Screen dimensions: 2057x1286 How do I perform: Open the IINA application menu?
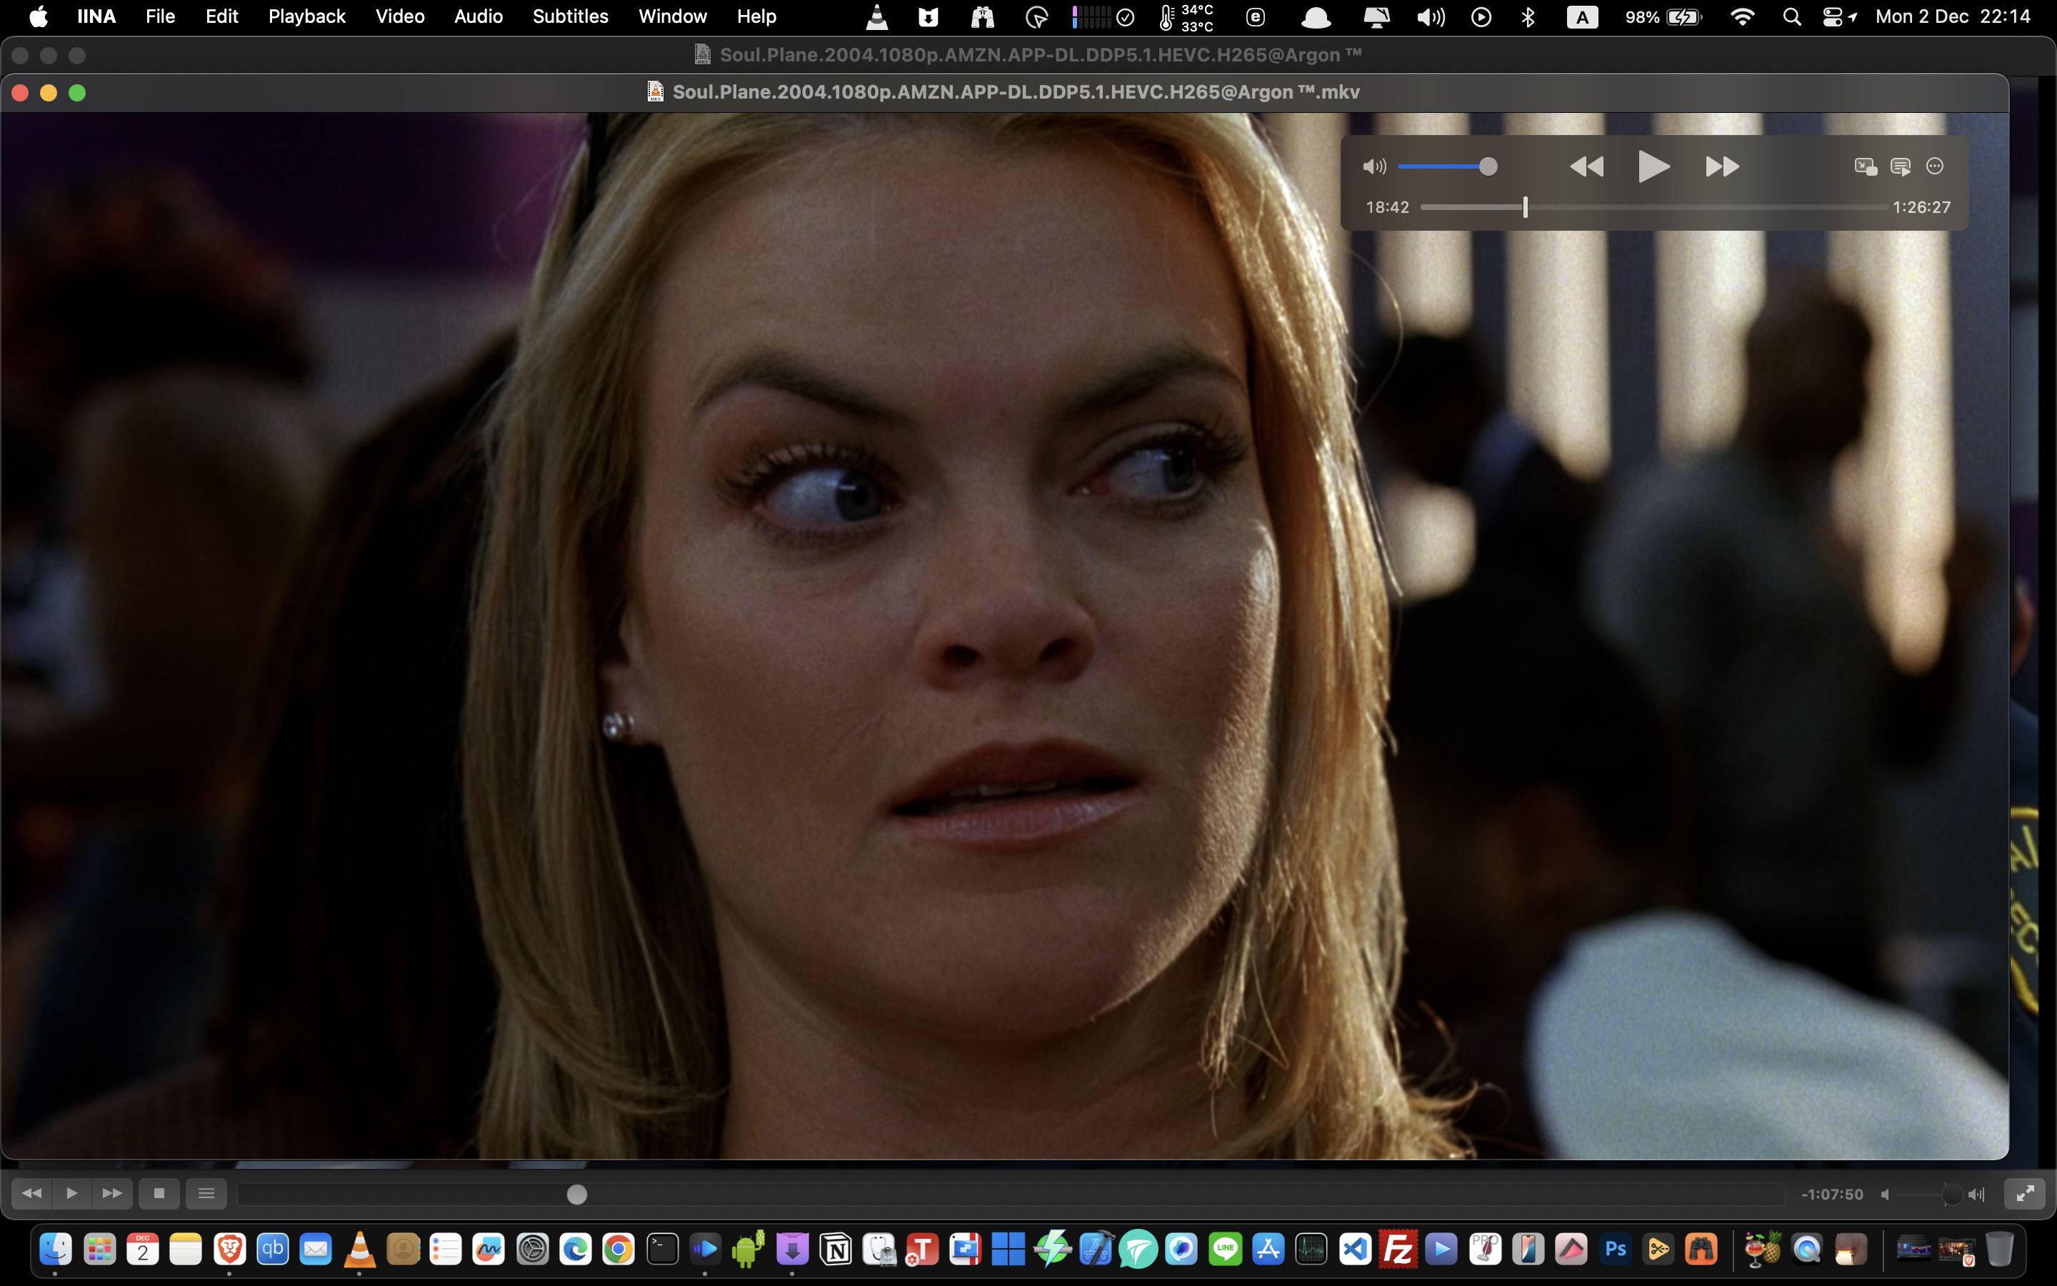96,16
